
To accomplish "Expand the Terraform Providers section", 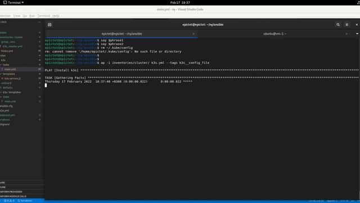I will click(22, 192).
